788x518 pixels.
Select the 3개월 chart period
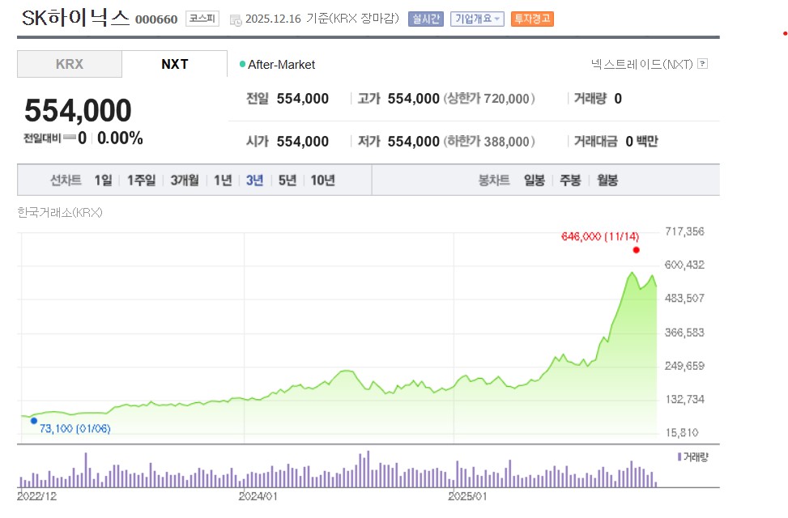pos(184,180)
